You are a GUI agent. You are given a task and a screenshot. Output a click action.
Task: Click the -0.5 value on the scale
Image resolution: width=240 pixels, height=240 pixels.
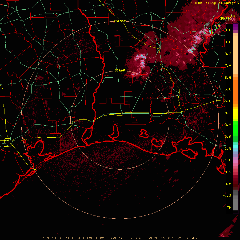coord(227,184)
